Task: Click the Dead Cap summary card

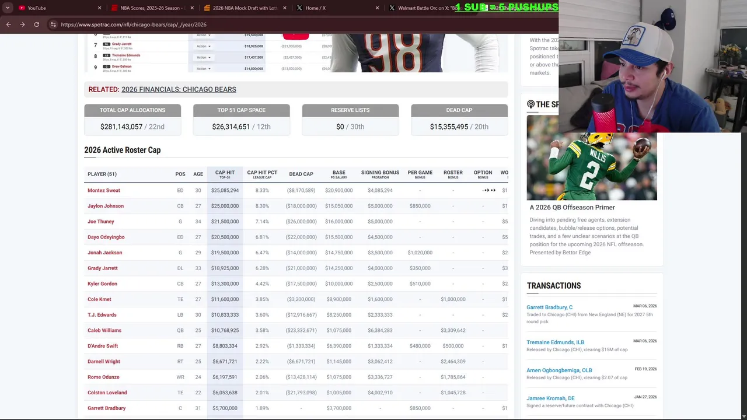Action: 459,120
